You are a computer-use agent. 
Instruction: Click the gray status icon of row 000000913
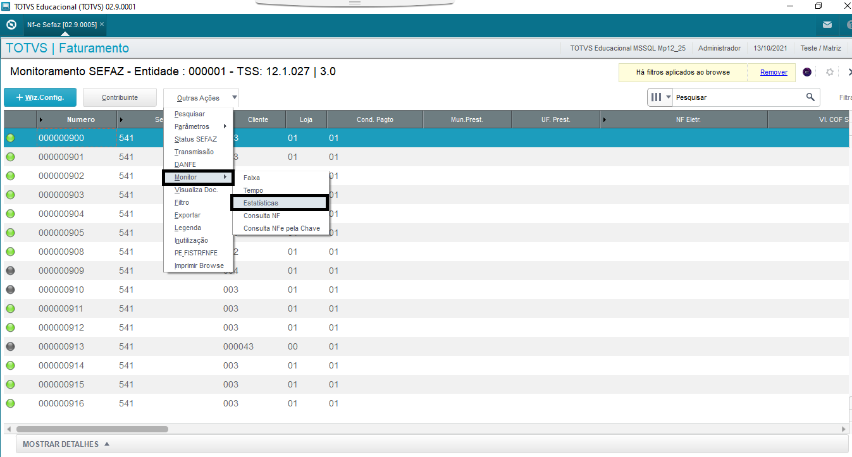[10, 346]
